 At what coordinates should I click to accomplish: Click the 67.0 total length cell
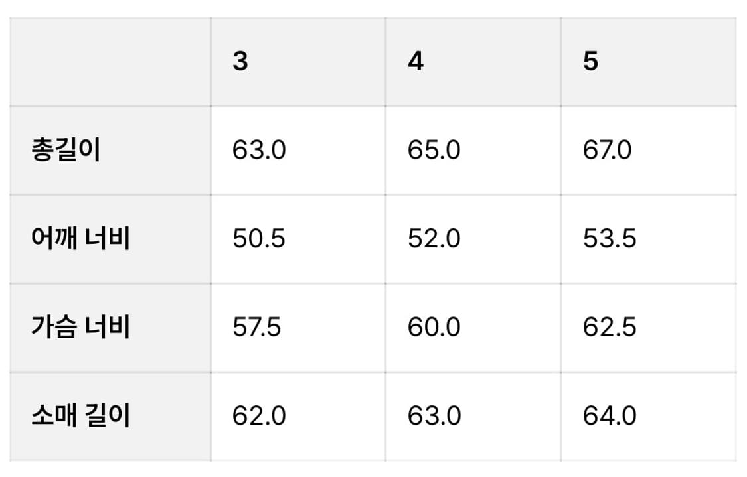(x=608, y=151)
